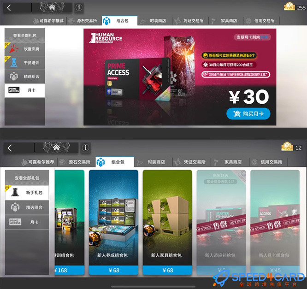Open 时装商店 tab in upper shop
Image resolution: width=307 pixels, height=289 pixels.
click(155, 21)
